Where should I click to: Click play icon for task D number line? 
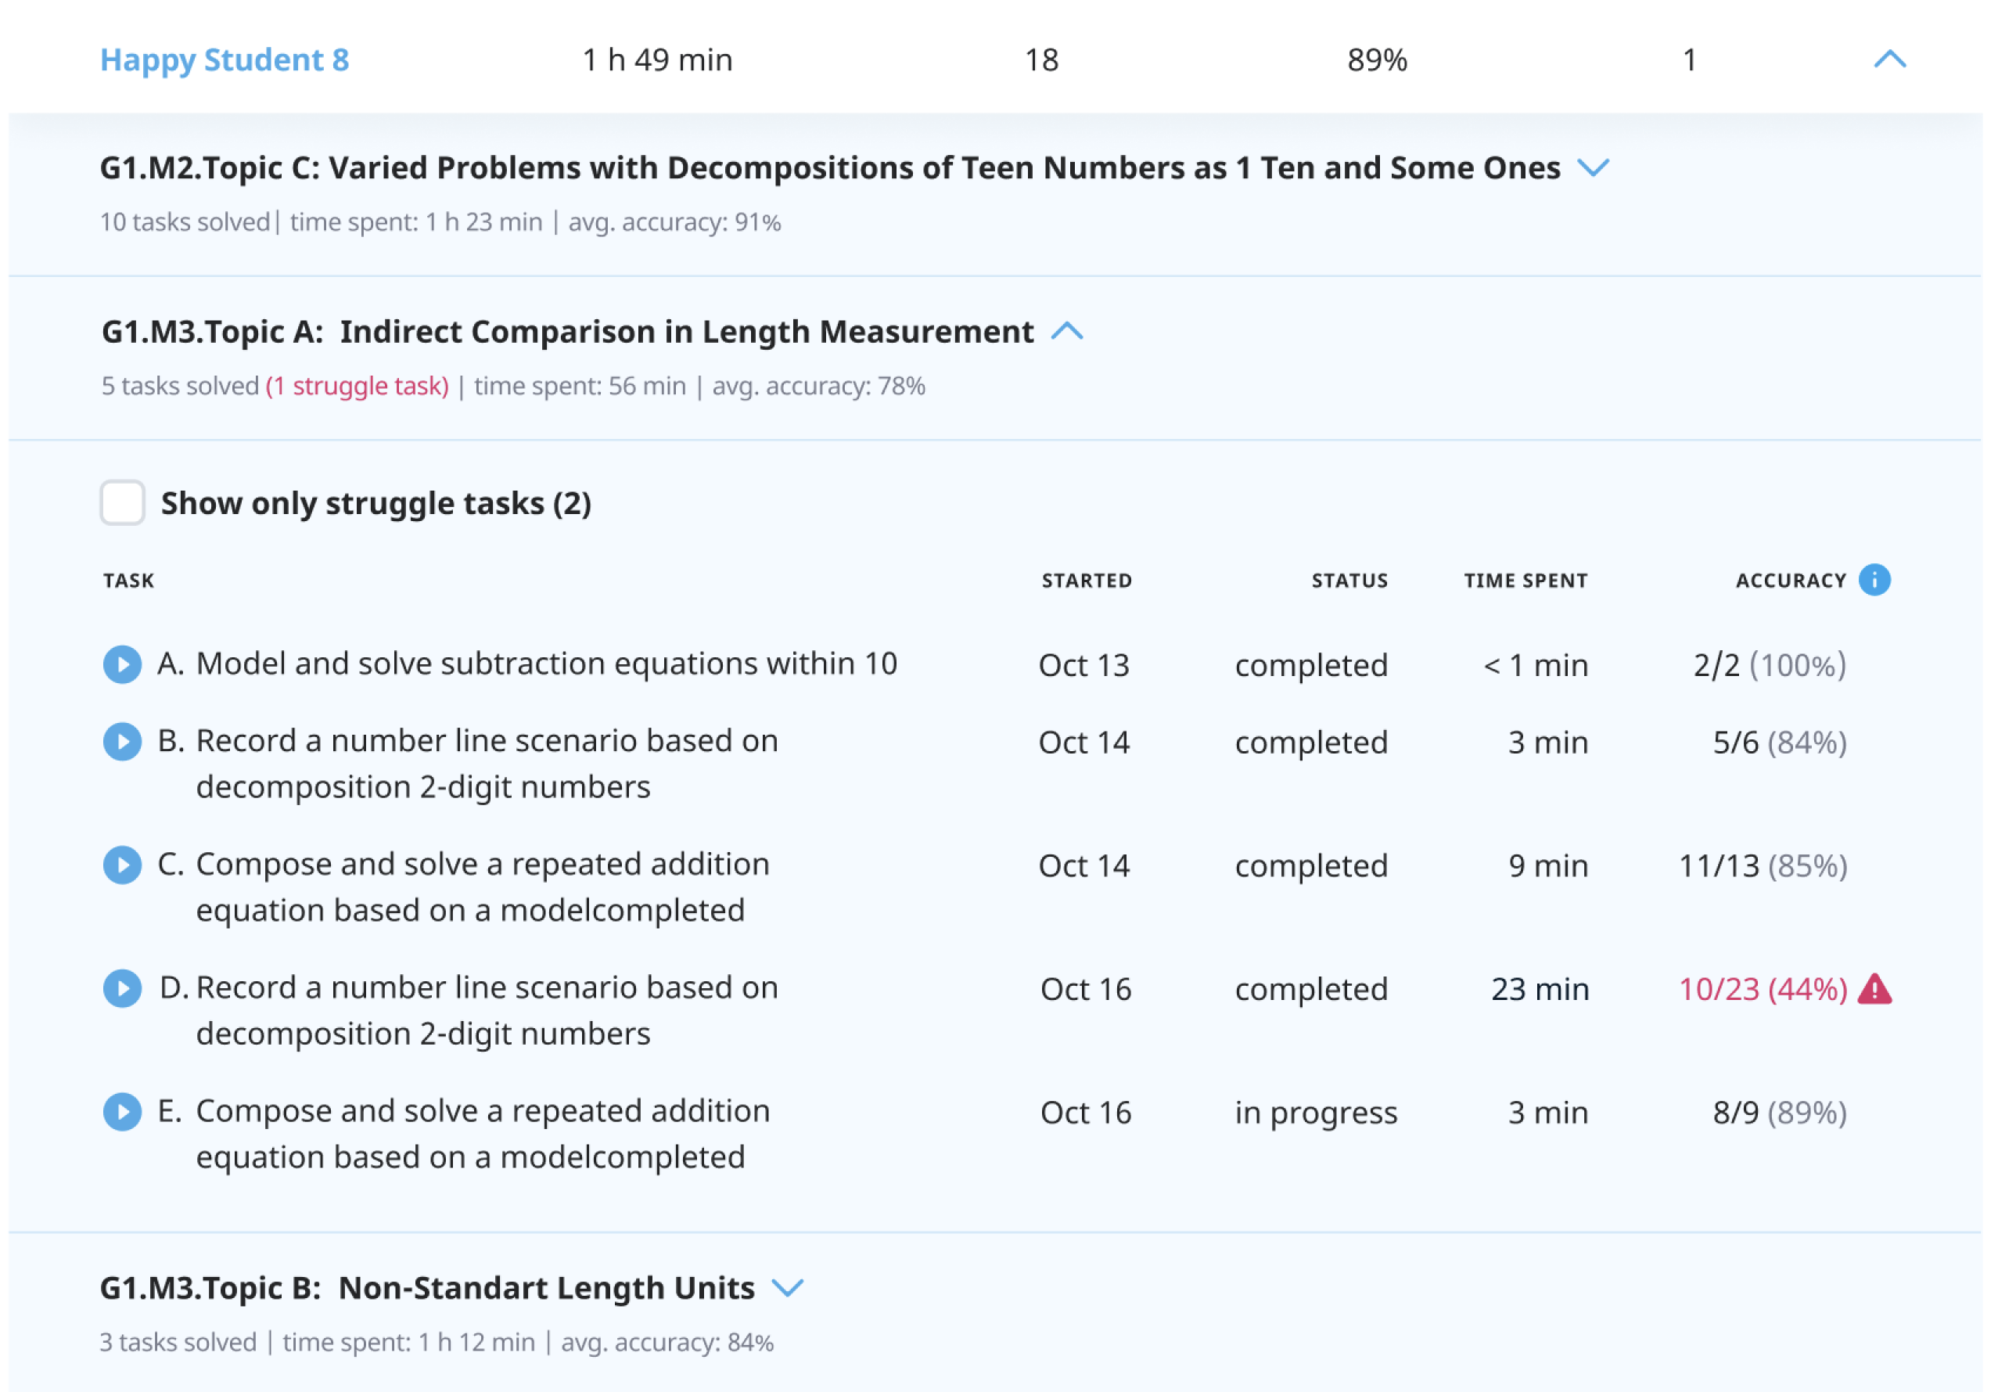pos(122,989)
